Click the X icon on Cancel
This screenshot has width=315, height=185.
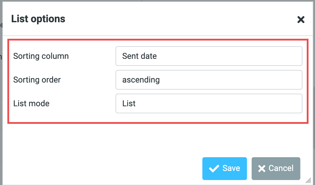[262, 168]
